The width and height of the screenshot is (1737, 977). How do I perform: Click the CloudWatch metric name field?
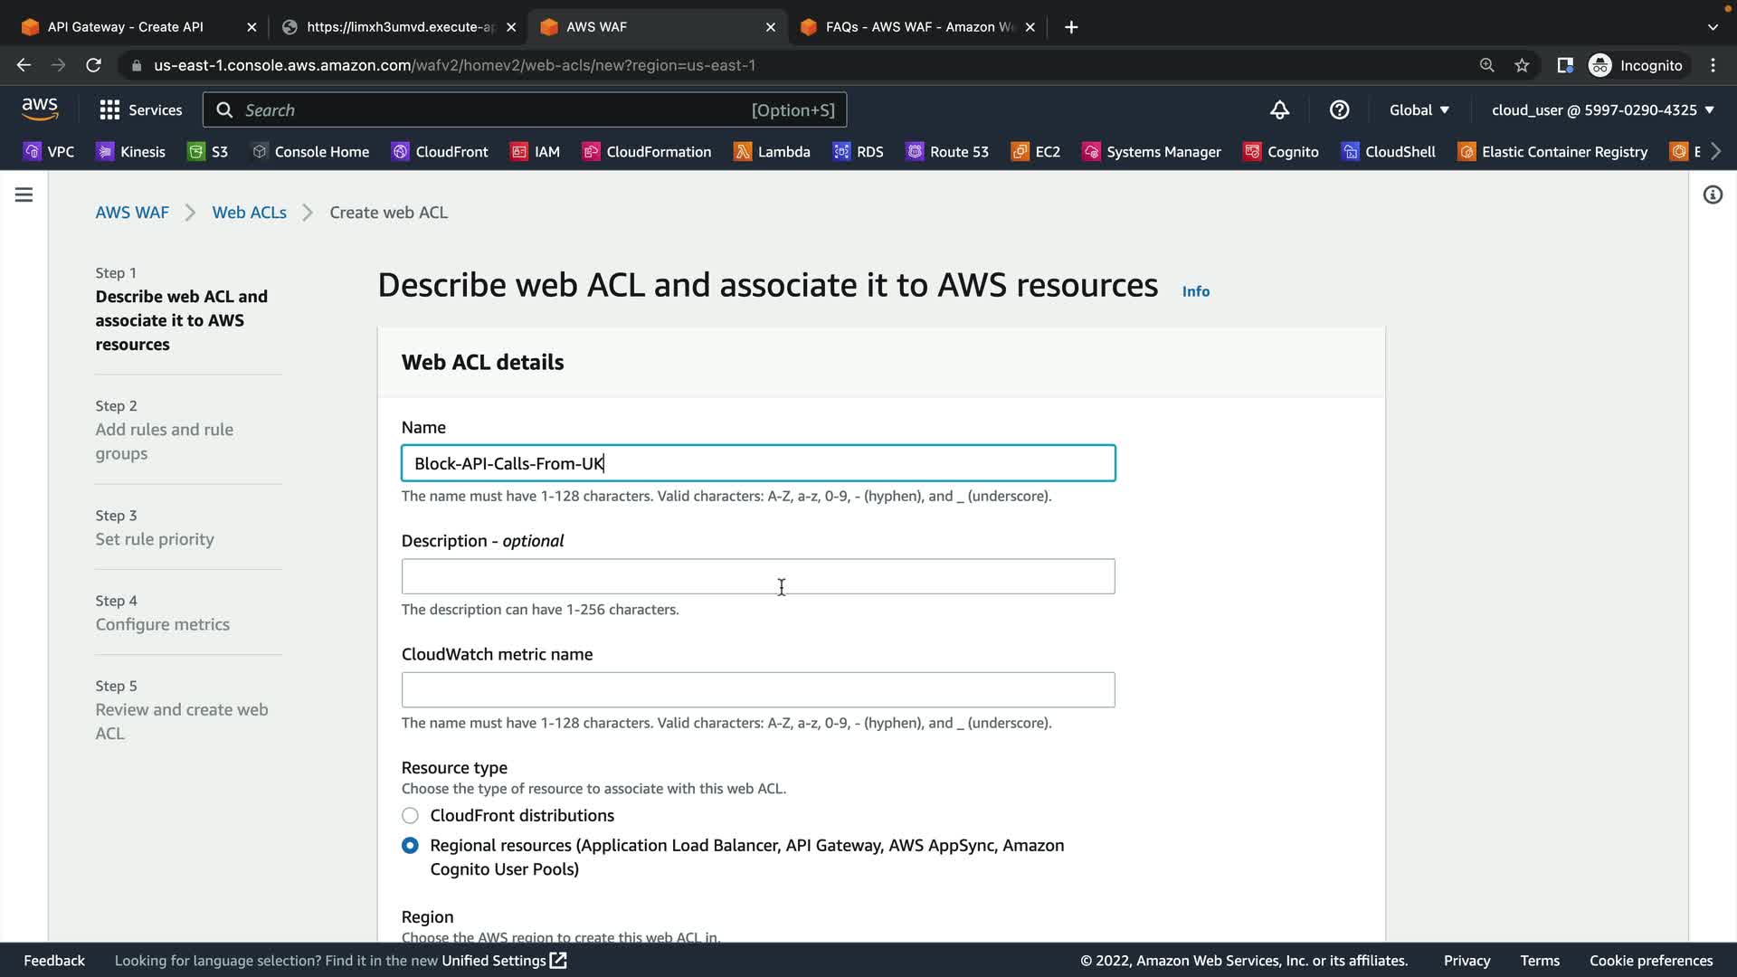tap(757, 690)
